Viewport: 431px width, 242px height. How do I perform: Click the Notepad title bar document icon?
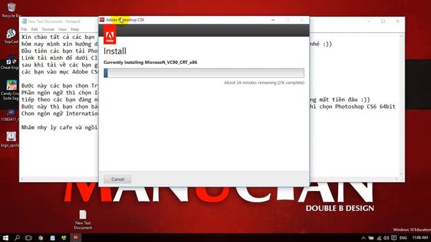(24, 21)
